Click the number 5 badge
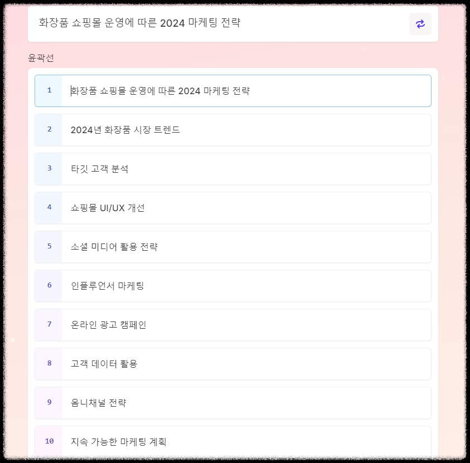 (x=49, y=246)
